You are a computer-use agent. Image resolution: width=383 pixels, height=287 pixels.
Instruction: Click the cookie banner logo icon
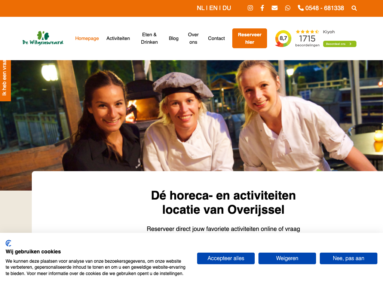9,243
